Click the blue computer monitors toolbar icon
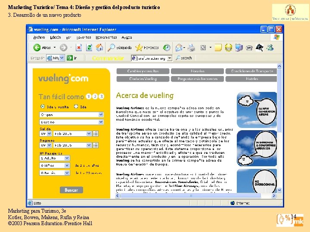 pyautogui.click(x=239, y=48)
